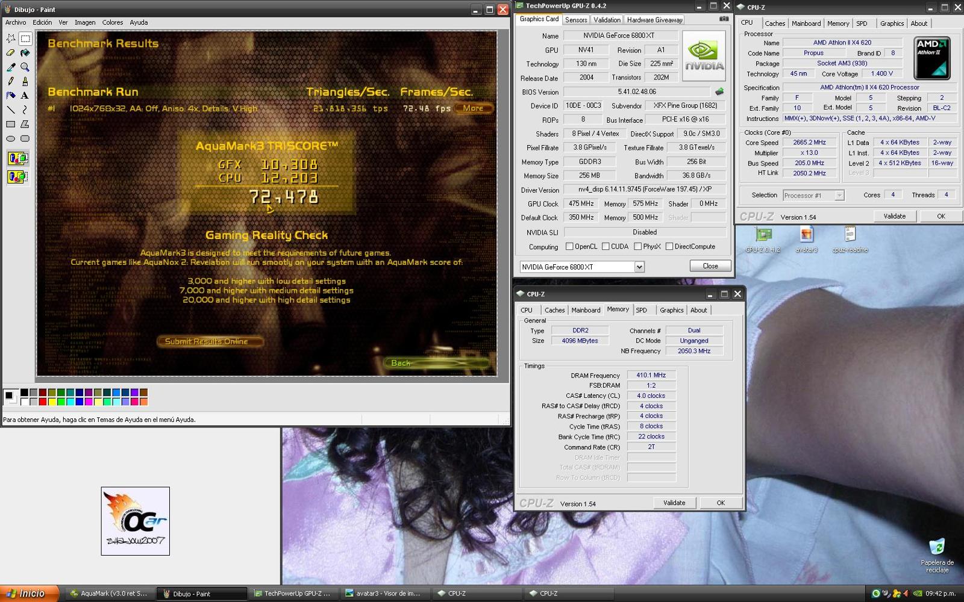Select the Text tool (letter A)
This screenshot has width=964, height=602.
25,95
